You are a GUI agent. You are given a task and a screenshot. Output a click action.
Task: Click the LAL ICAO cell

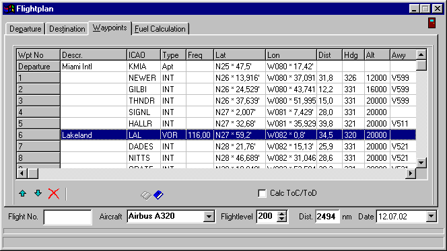[143, 135]
